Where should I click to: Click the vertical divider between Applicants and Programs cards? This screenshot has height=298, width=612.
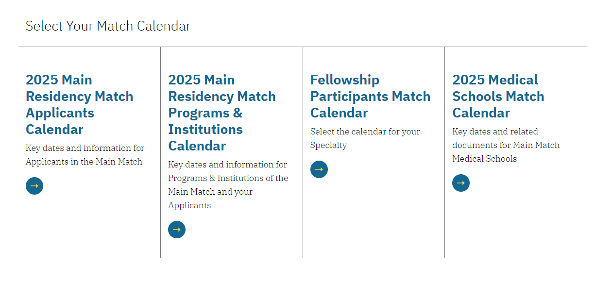click(160, 152)
